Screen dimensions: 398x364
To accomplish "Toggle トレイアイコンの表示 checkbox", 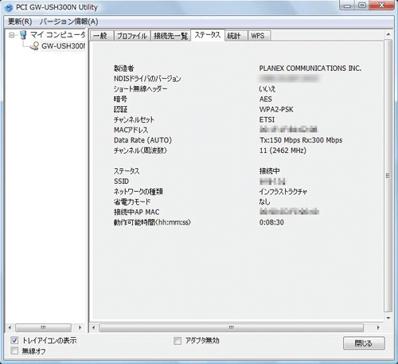I will pyautogui.click(x=14, y=340).
